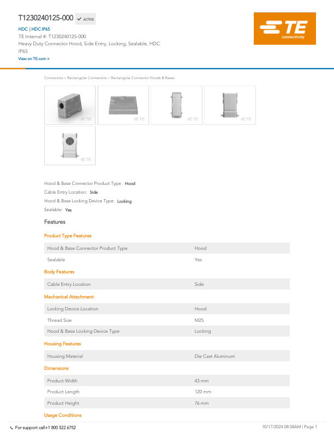Click the Heavy Duty Connector Hood description
Viewport: 334px width, 432px height.
[89, 47]
